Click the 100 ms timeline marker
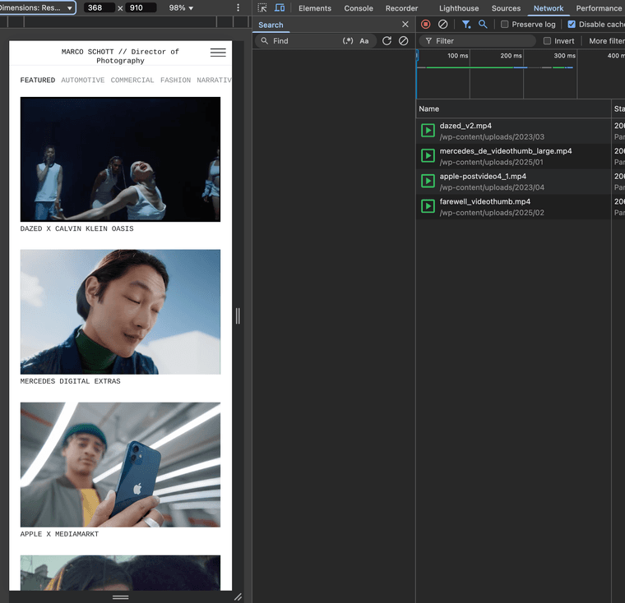The height and width of the screenshot is (603, 625). click(457, 56)
